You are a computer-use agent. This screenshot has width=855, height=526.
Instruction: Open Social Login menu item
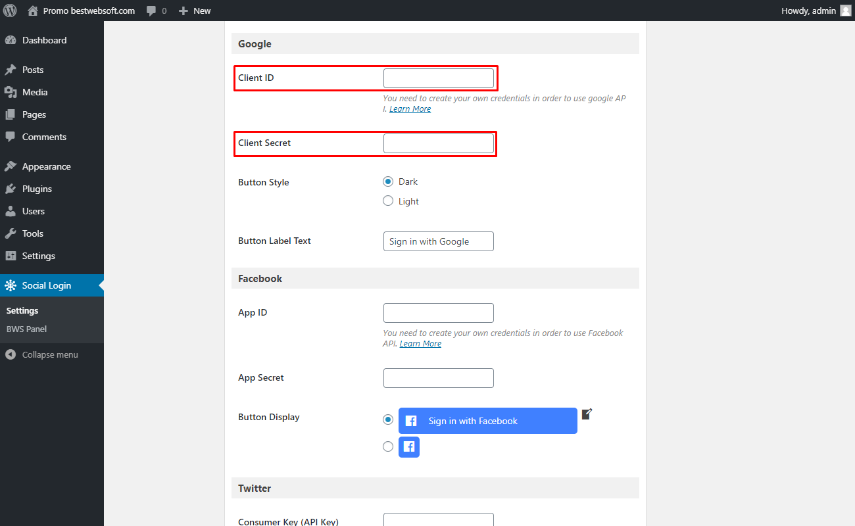pyautogui.click(x=52, y=285)
